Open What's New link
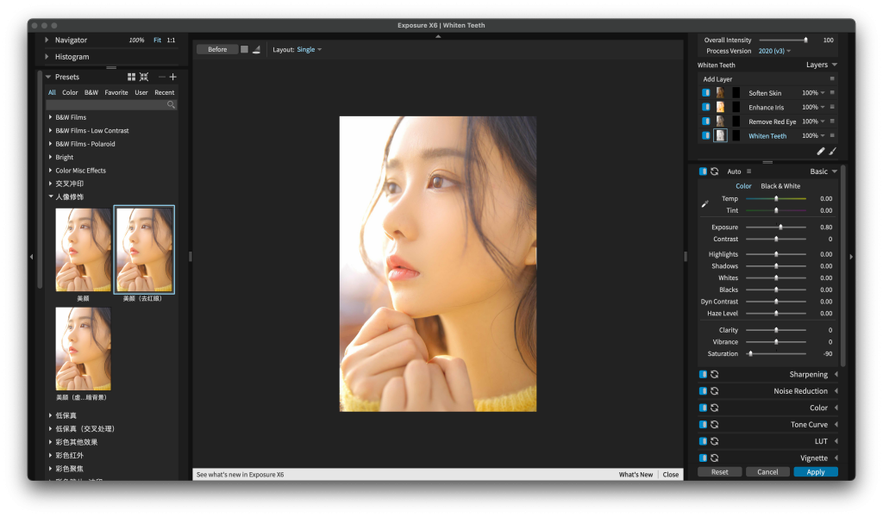This screenshot has width=883, height=517. pos(636,475)
